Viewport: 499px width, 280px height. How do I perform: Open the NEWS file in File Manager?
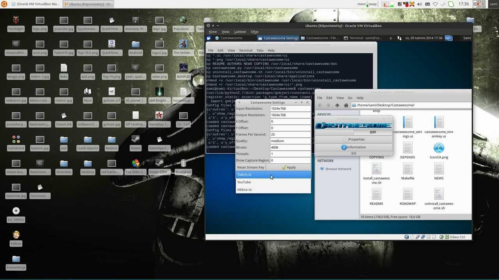coord(439,169)
